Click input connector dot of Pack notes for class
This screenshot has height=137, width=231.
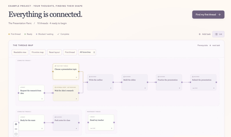pos(53,123)
